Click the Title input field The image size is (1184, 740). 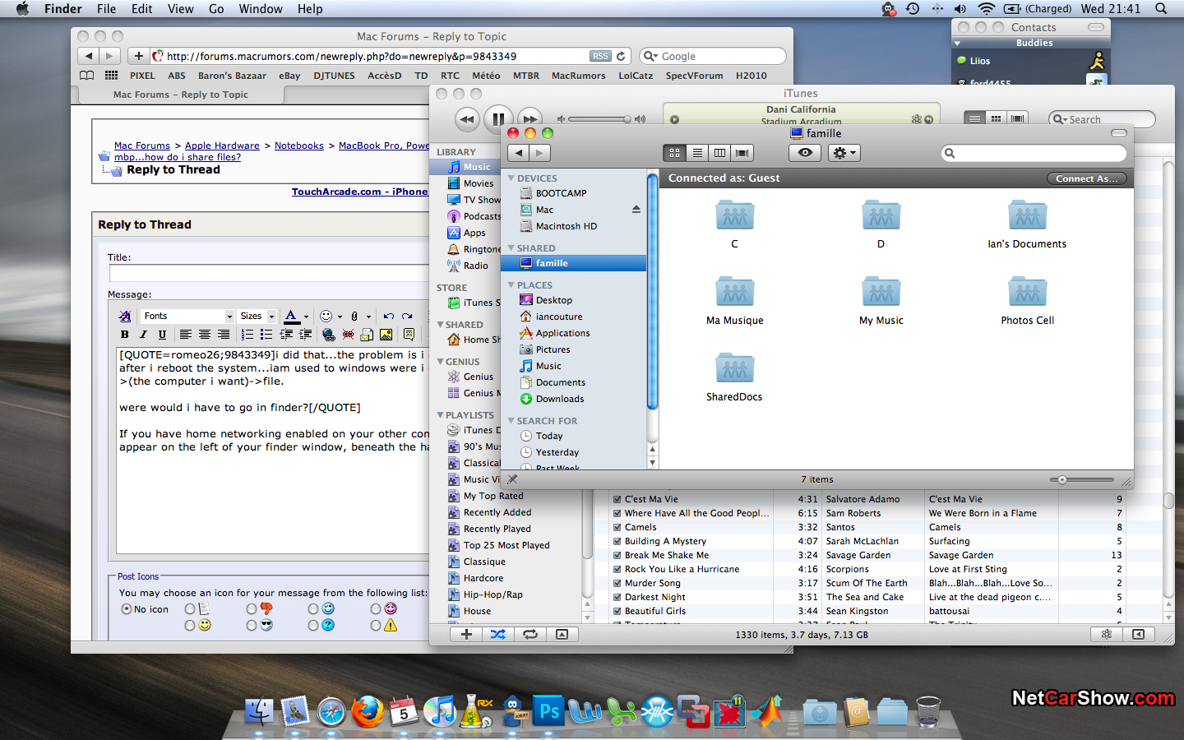[x=270, y=273]
